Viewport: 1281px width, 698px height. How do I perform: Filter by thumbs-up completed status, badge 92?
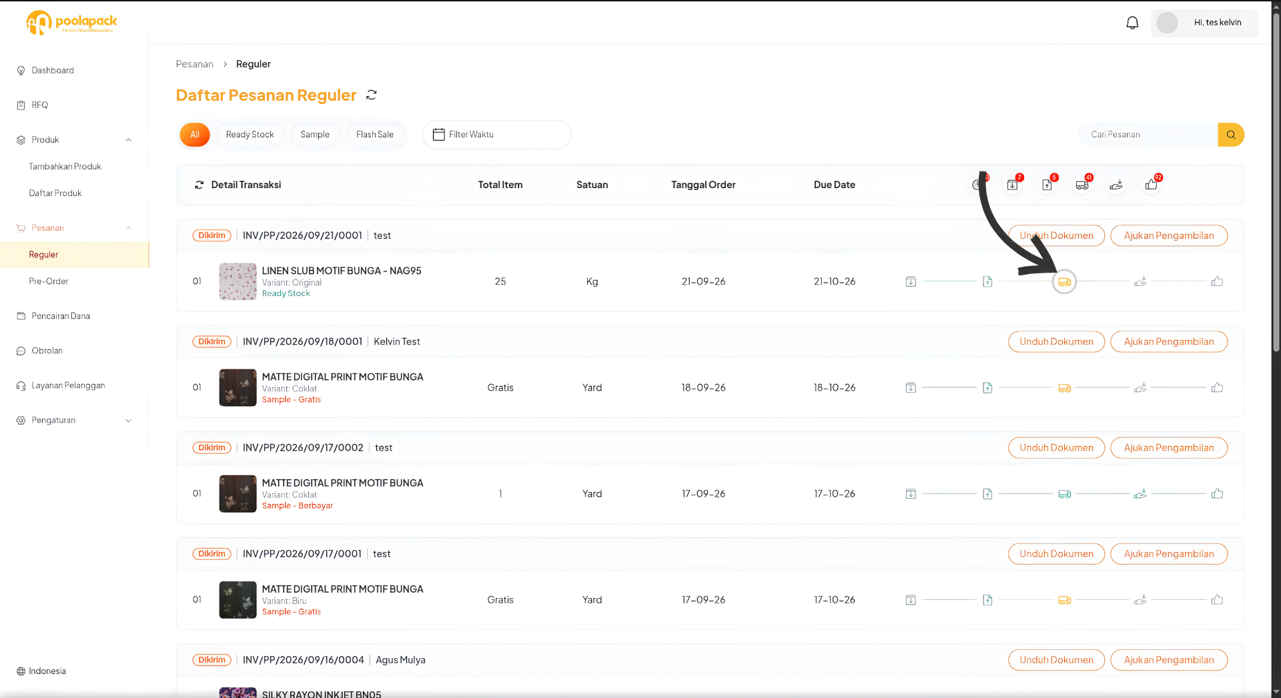point(1152,185)
